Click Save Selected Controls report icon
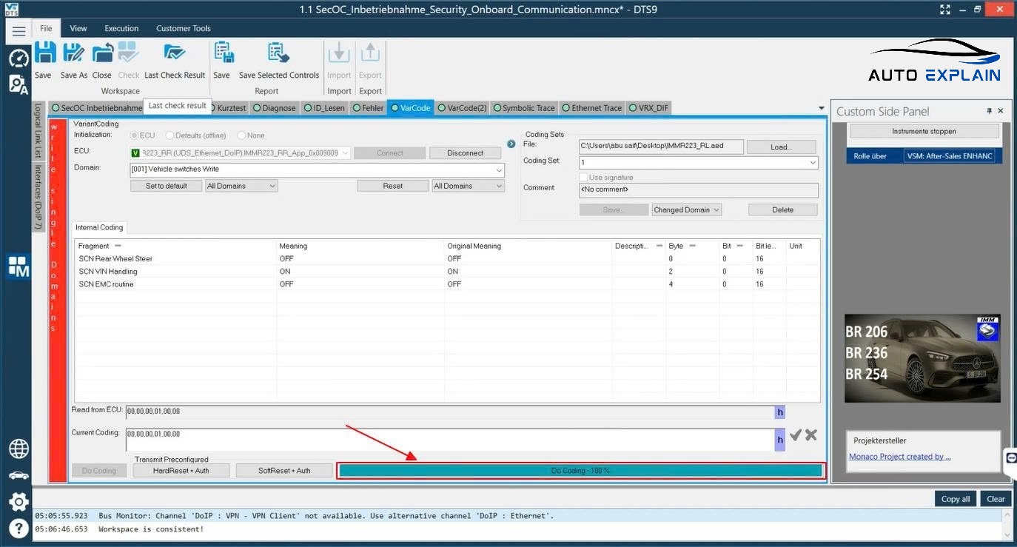Image resolution: width=1017 pixels, height=547 pixels. coord(278,55)
